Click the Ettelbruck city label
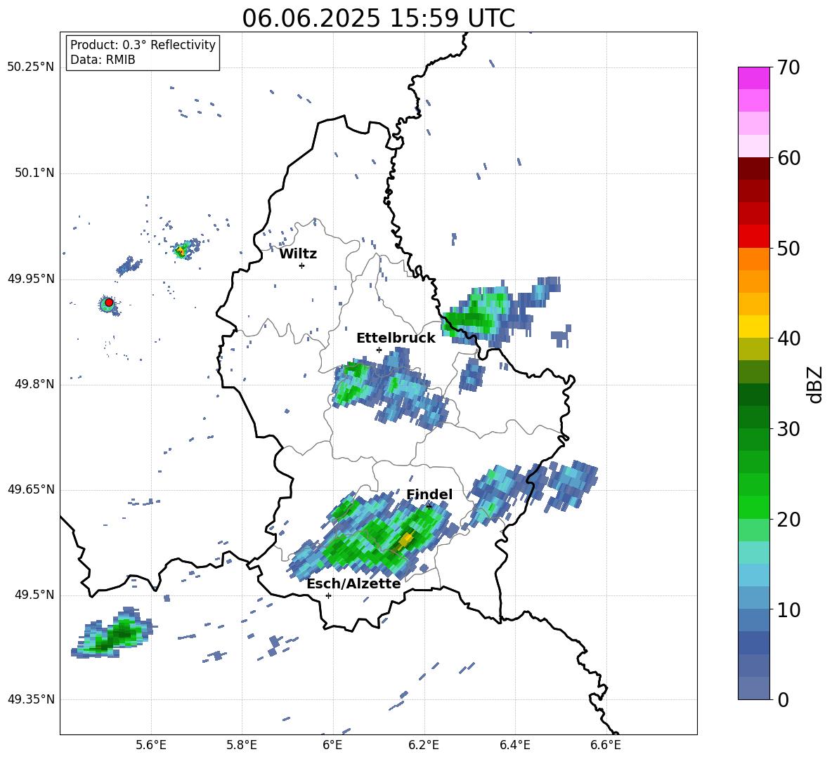 (396, 338)
